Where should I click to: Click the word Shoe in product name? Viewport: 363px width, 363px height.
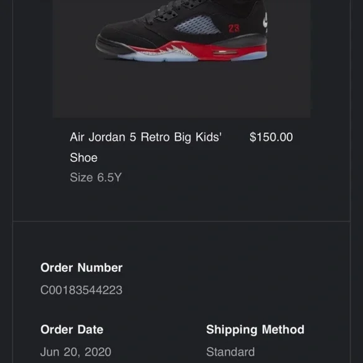[x=84, y=158]
